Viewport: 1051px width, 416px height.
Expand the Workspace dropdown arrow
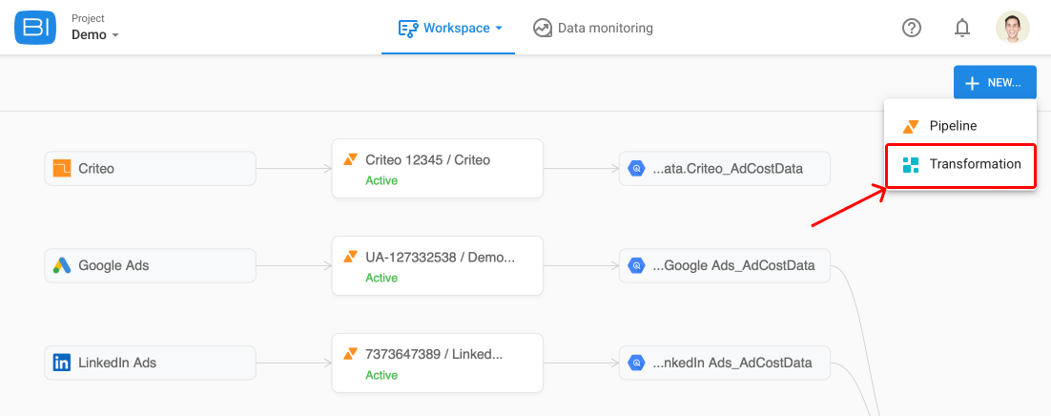click(499, 29)
